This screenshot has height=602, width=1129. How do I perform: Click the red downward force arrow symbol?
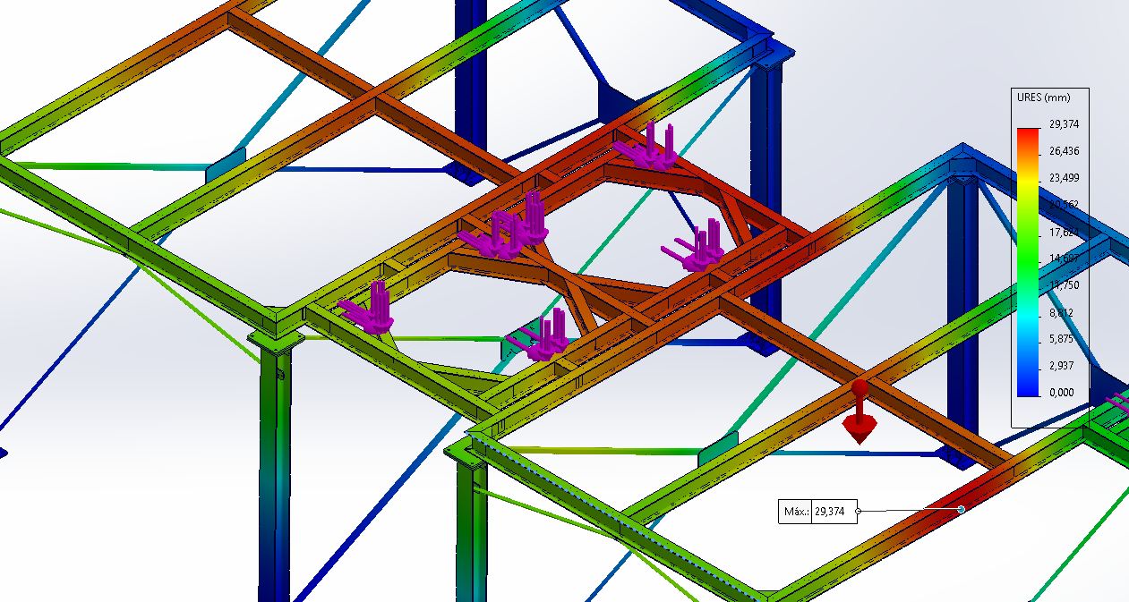859,411
